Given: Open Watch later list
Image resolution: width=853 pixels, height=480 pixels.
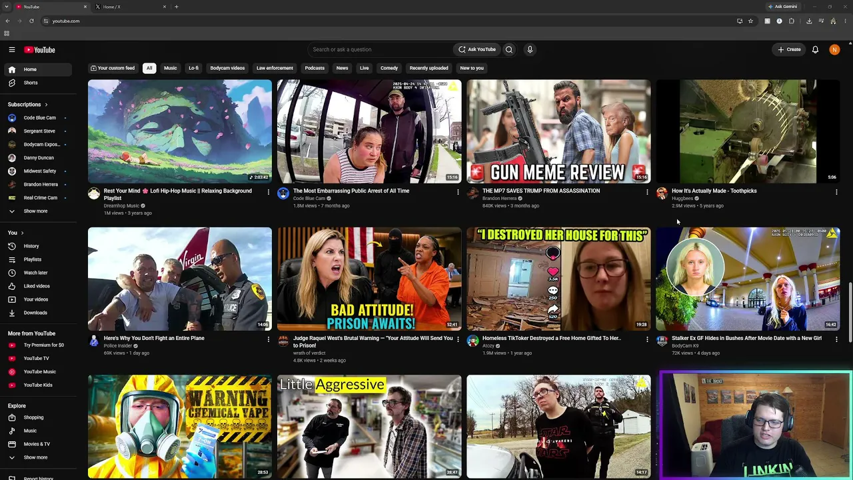Looking at the screenshot, I should (37, 273).
